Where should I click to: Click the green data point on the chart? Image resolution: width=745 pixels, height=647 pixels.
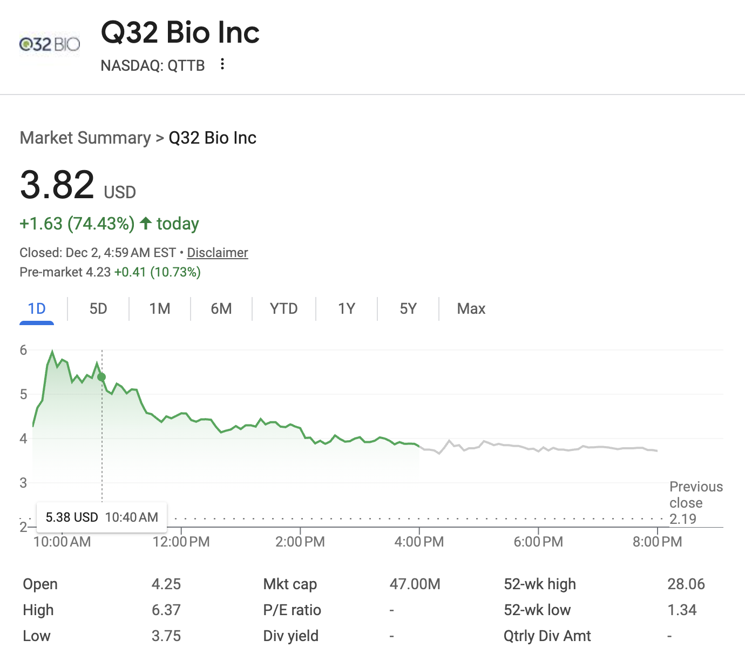[x=101, y=377]
